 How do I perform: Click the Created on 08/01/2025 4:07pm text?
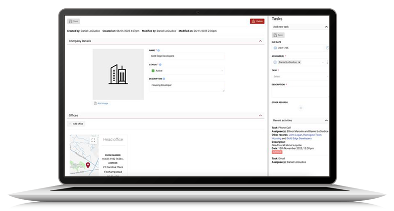coord(121,31)
